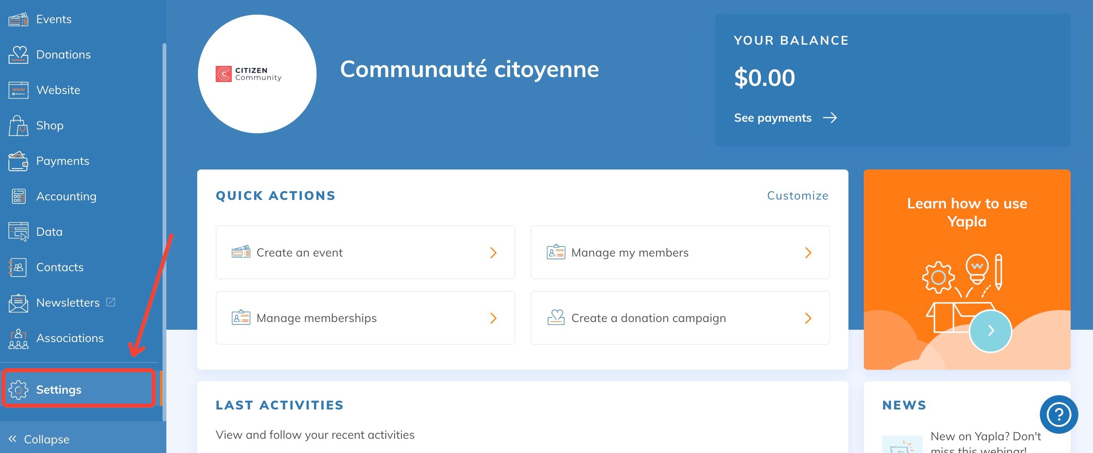The image size is (1093, 453).
Task: Open the blue help question mark button
Action: click(x=1058, y=414)
